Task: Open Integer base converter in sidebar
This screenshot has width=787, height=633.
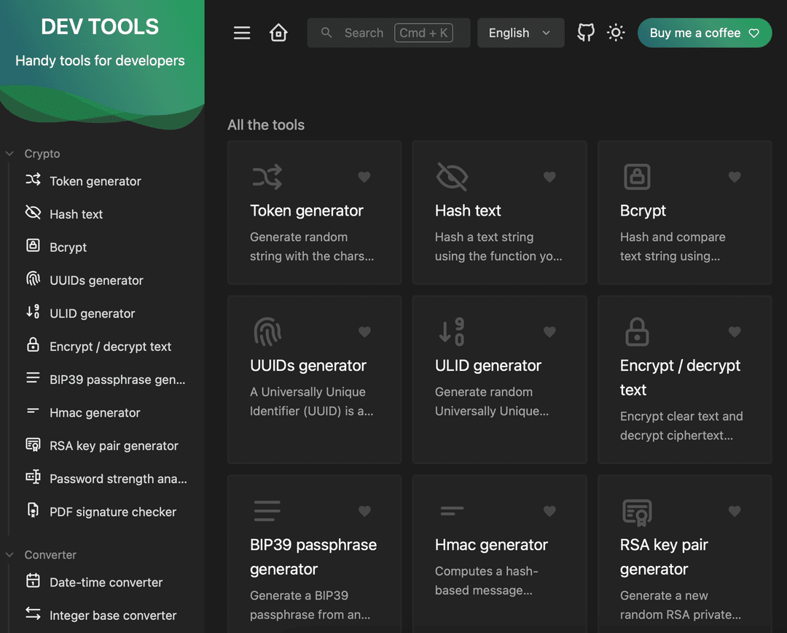Action: 112,616
